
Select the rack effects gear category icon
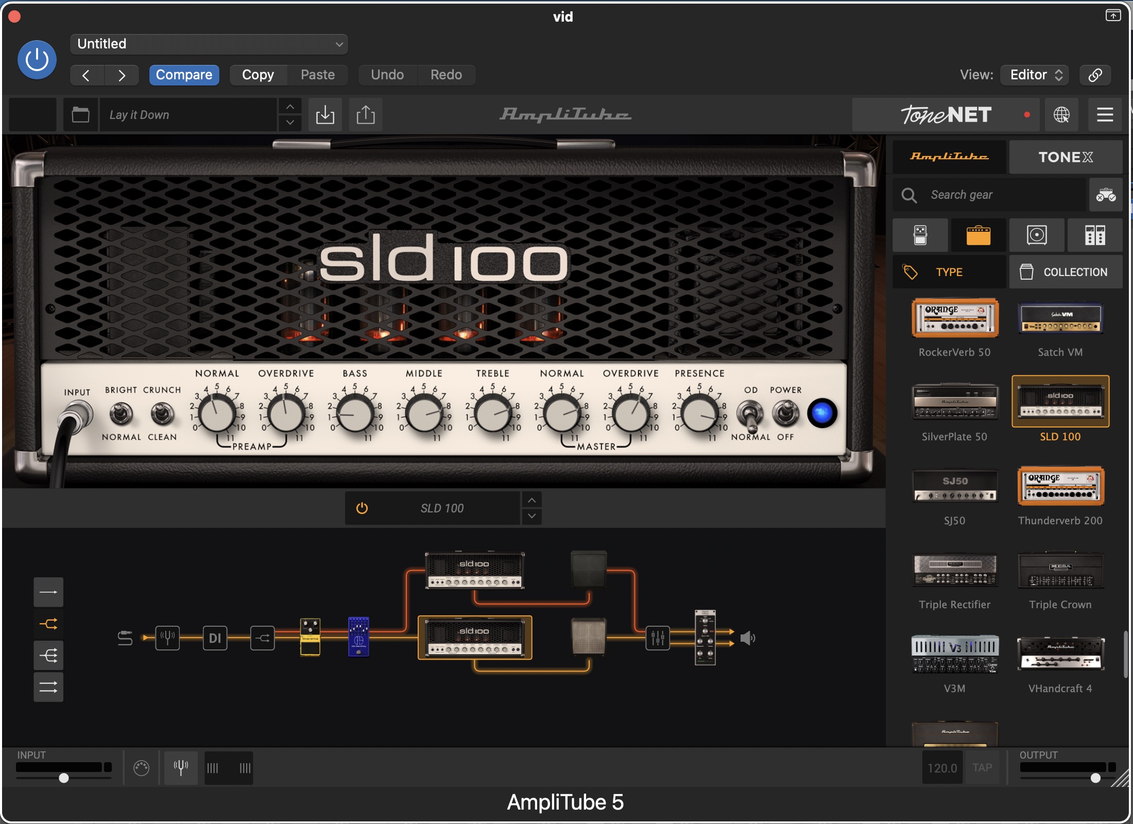pos(1095,235)
